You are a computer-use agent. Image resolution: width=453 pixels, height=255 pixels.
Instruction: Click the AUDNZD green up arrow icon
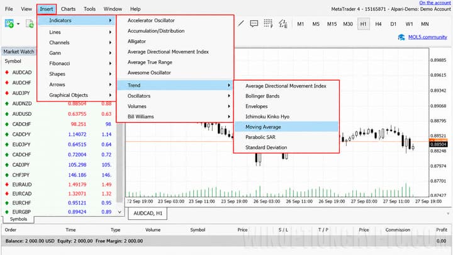click(7, 103)
